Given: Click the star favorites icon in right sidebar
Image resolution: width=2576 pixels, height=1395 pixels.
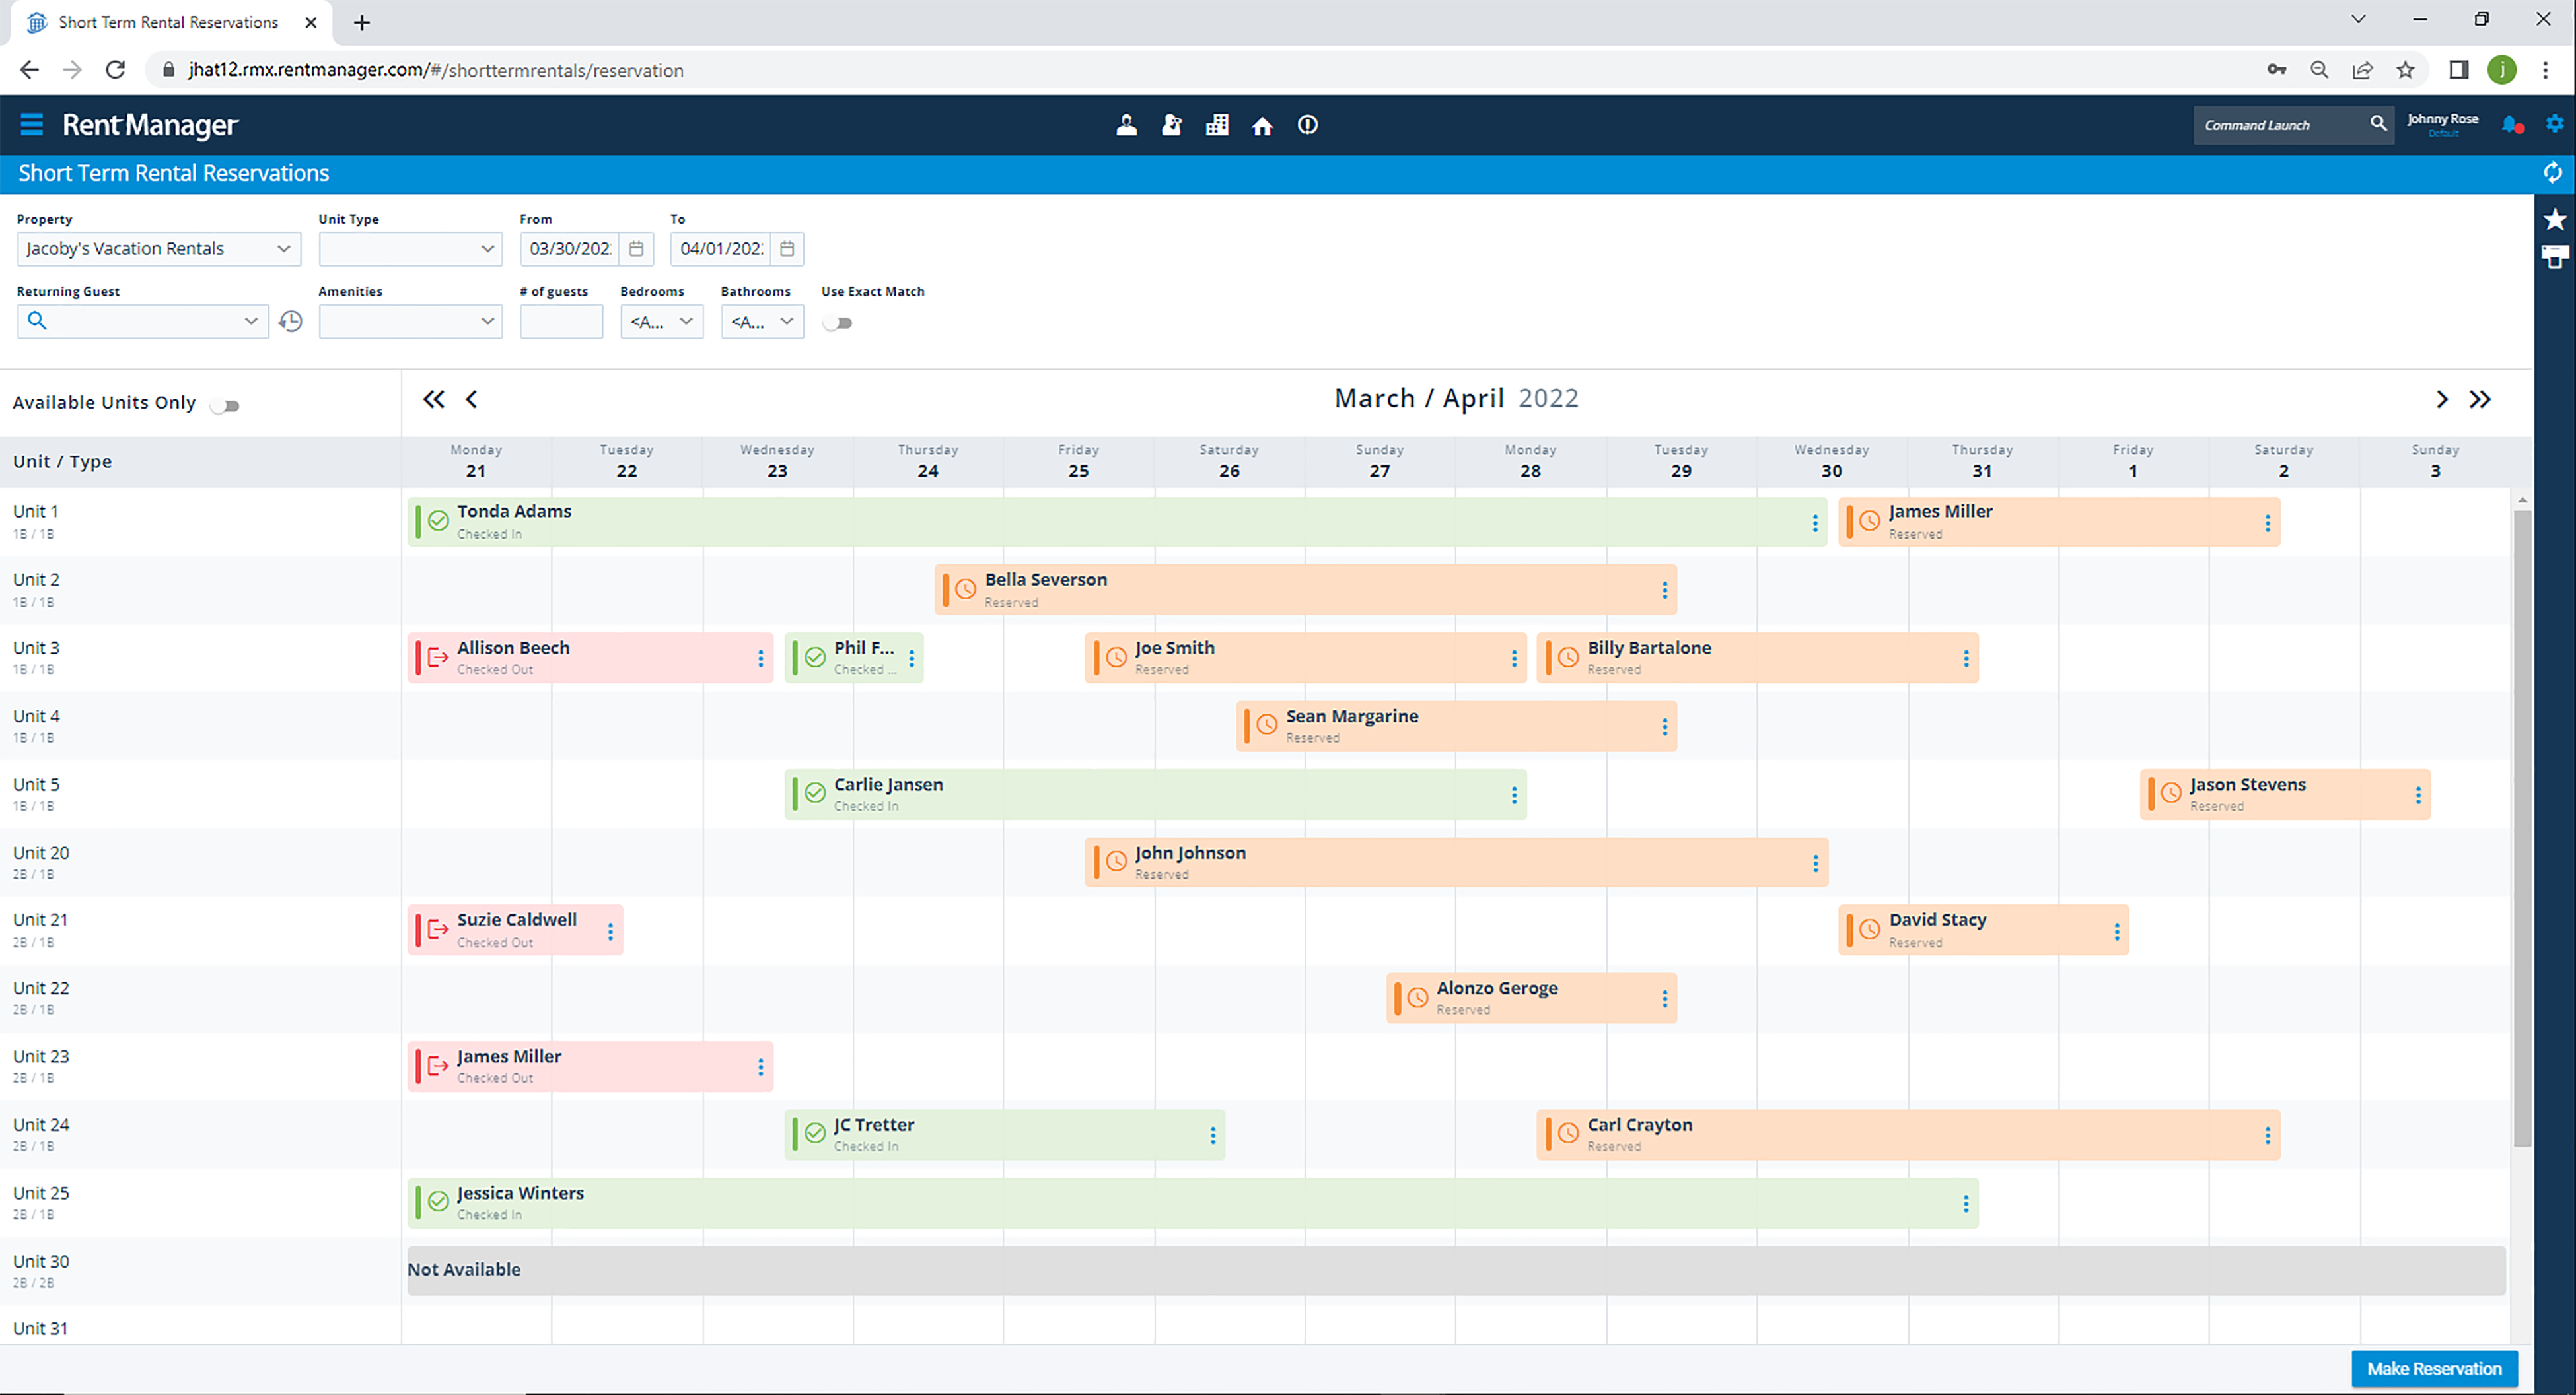Looking at the screenshot, I should point(2555,219).
